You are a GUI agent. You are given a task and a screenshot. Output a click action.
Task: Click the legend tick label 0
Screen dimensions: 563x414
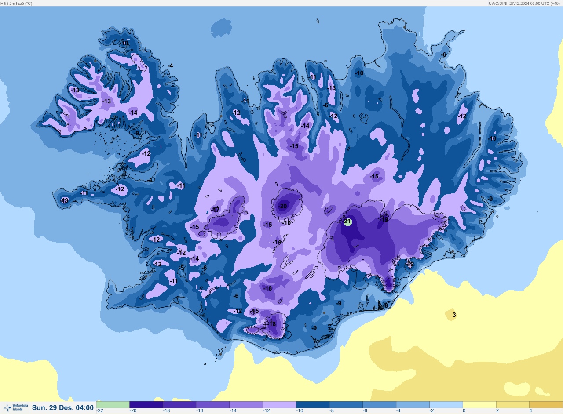[464, 411]
